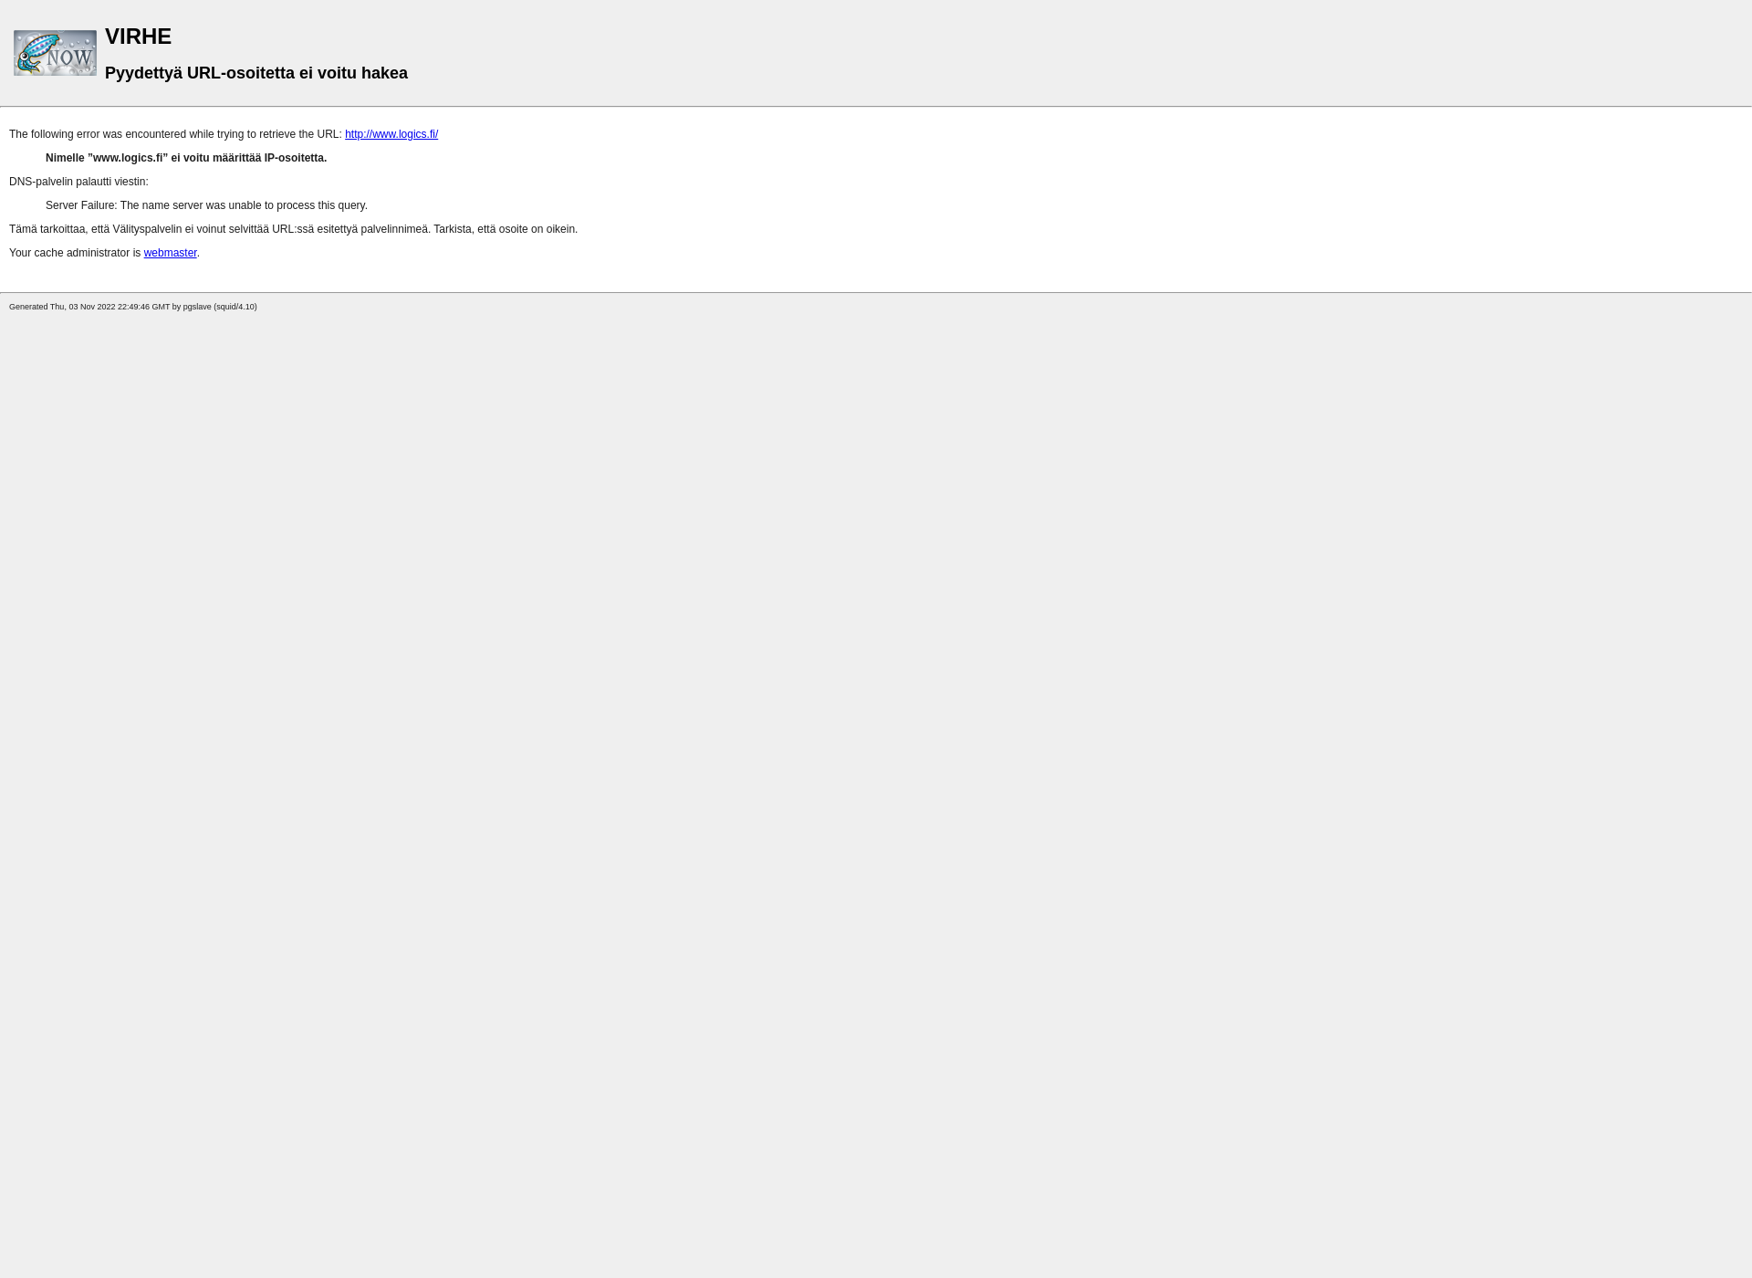Click the DNS error message text area
Image resolution: width=1752 pixels, height=1278 pixels.
[207, 205]
